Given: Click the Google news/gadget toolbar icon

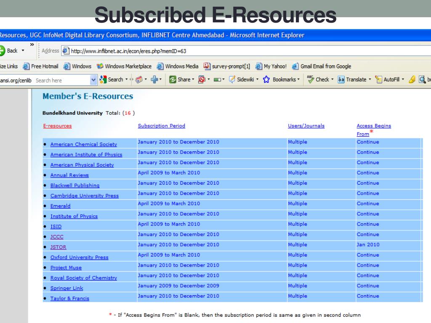Looking at the screenshot, I should [139, 79].
